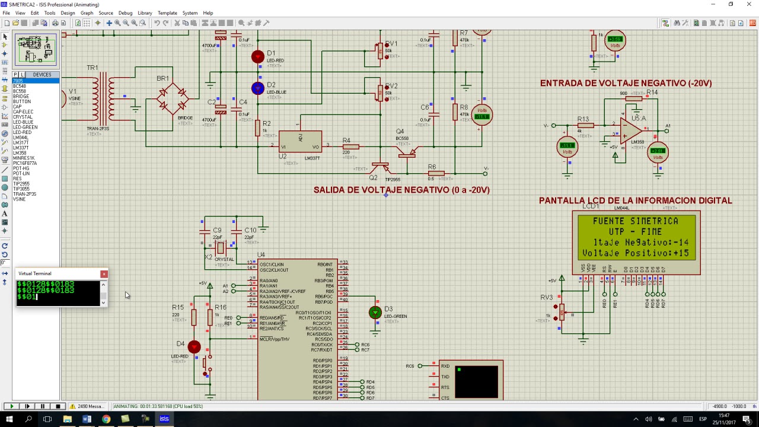Open the View menu

(x=20, y=13)
